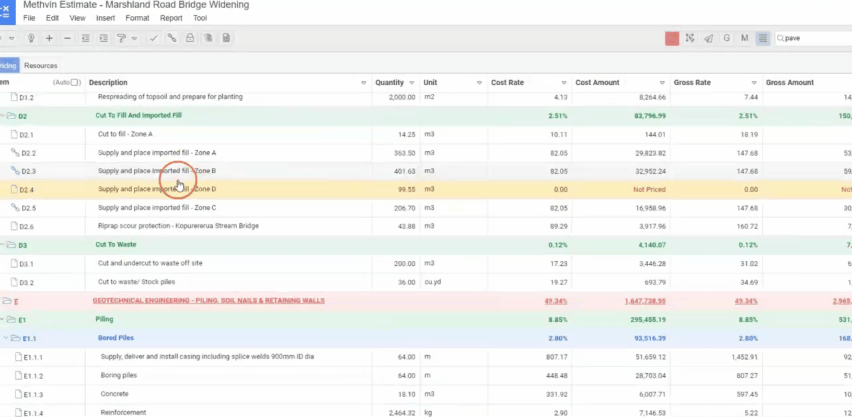Viewport: 852px width, 417px height.
Task: Toggle the G toolbar button
Action: [x=726, y=38]
